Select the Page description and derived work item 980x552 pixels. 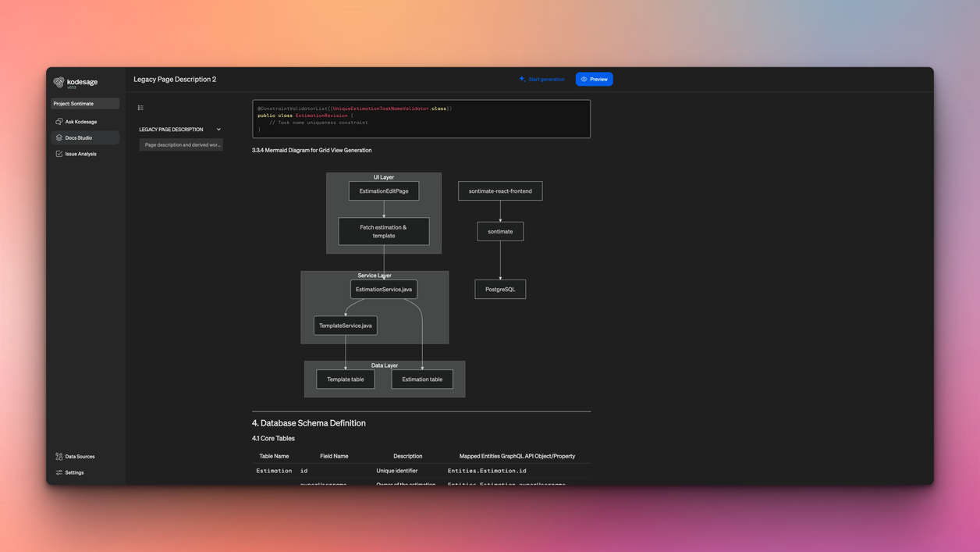181,144
